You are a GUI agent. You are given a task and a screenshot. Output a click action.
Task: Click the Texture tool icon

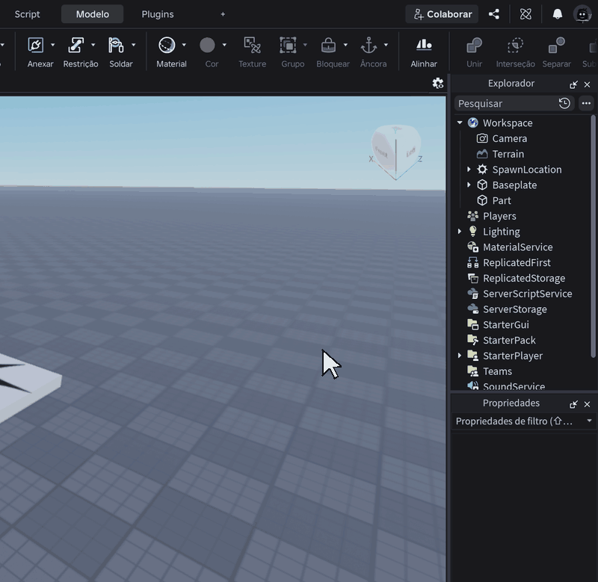[252, 45]
